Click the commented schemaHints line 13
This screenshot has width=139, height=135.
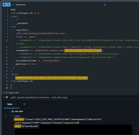click(69, 54)
